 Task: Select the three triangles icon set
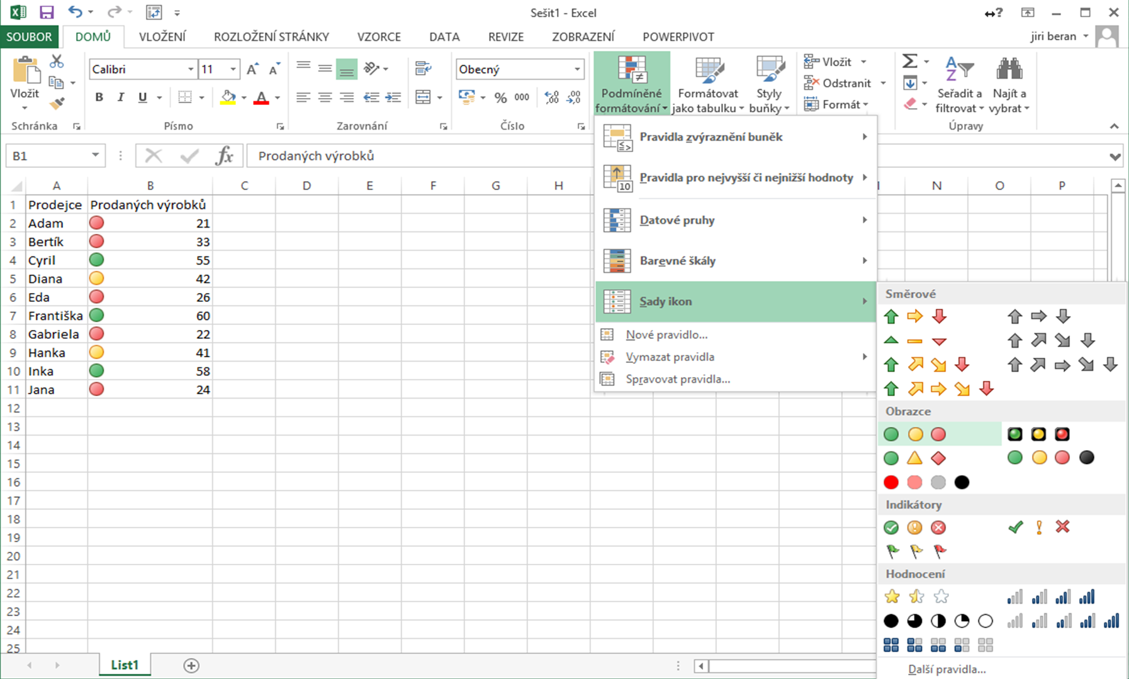coord(915,341)
